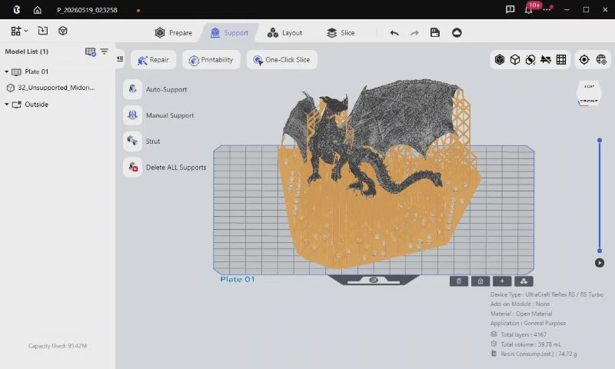Collapse the Plate 01 tree node
This screenshot has width=615, height=369.
pos(7,71)
